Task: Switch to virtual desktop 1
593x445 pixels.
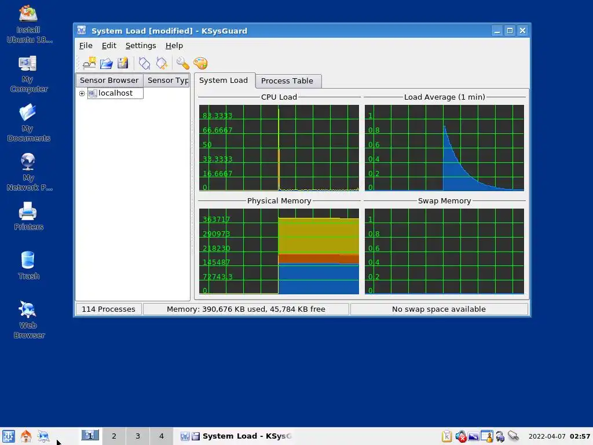Action: pyautogui.click(x=90, y=436)
